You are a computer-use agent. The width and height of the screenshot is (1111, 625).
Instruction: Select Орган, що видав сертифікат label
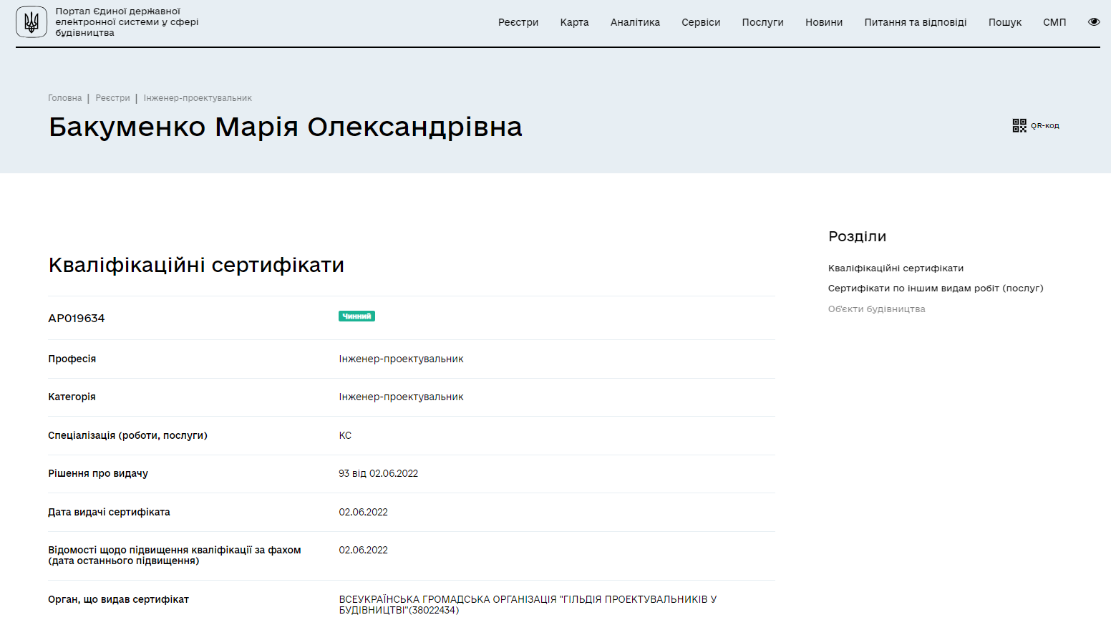(118, 600)
